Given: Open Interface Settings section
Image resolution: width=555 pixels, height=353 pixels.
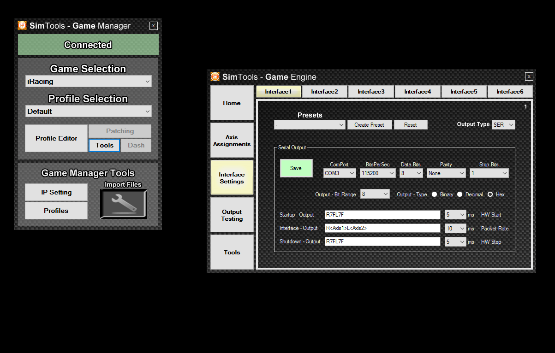Looking at the screenshot, I should tap(232, 178).
